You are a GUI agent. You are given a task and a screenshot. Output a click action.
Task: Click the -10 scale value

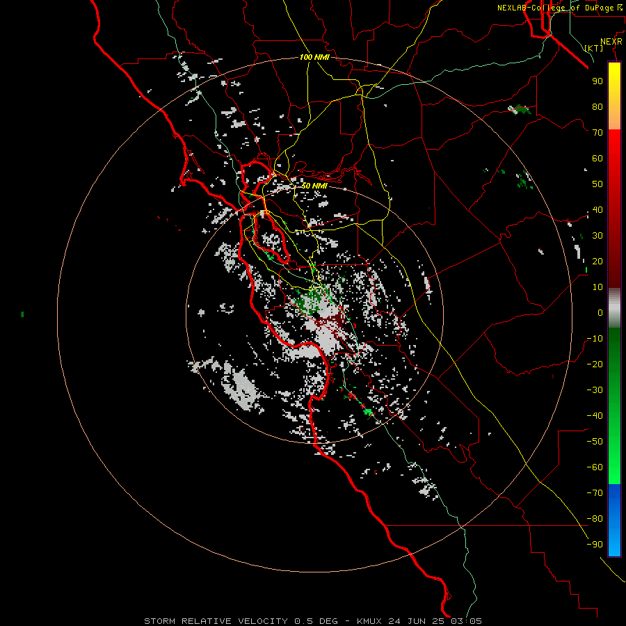595,339
